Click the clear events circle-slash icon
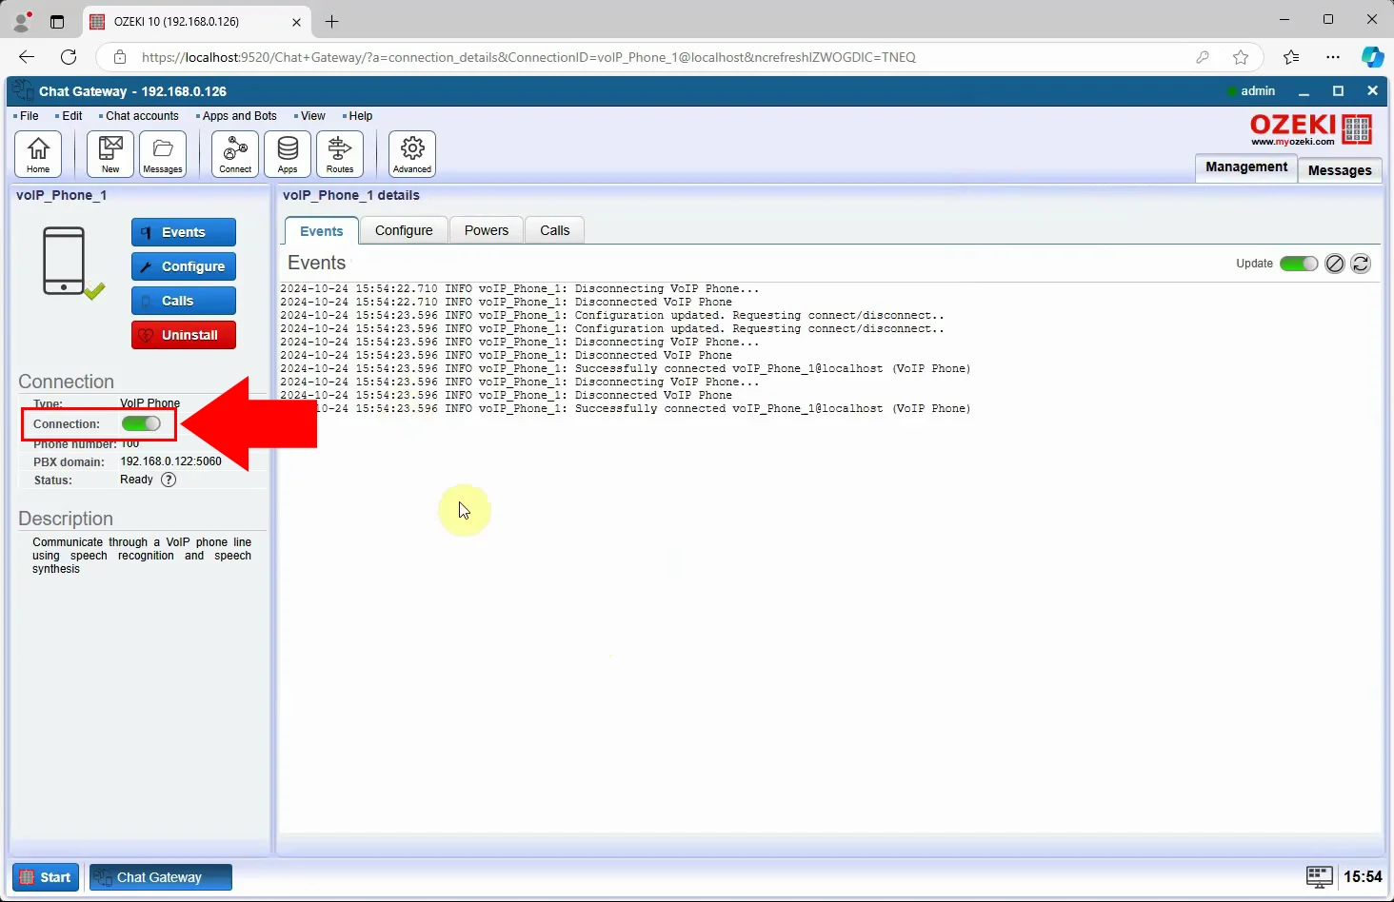Image resolution: width=1394 pixels, height=902 pixels. [x=1335, y=264]
